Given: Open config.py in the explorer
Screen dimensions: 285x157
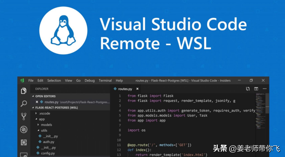Looking at the screenshot, I should click(48, 153).
